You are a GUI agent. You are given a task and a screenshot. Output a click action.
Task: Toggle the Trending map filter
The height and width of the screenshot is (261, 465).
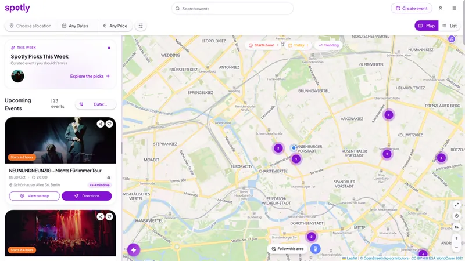pos(328,45)
